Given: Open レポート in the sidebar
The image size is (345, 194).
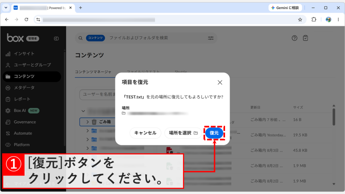Looking at the screenshot, I should pyautogui.click(x=22, y=99).
